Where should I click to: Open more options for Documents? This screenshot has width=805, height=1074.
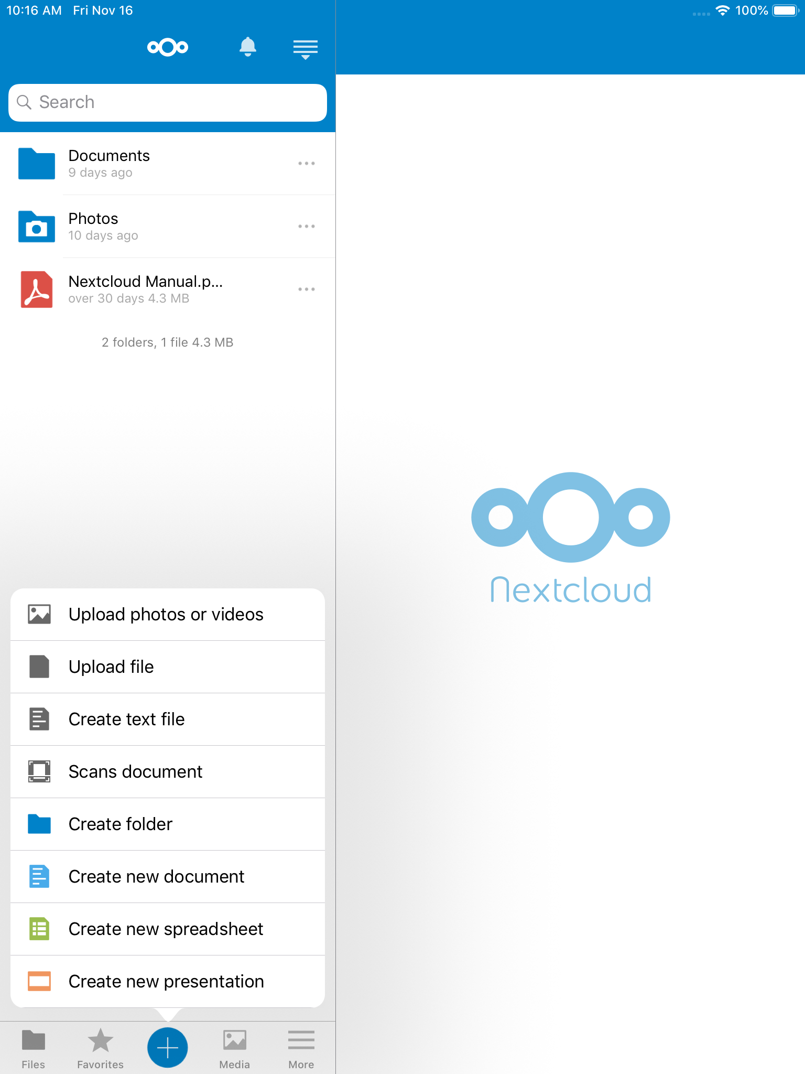tap(307, 164)
